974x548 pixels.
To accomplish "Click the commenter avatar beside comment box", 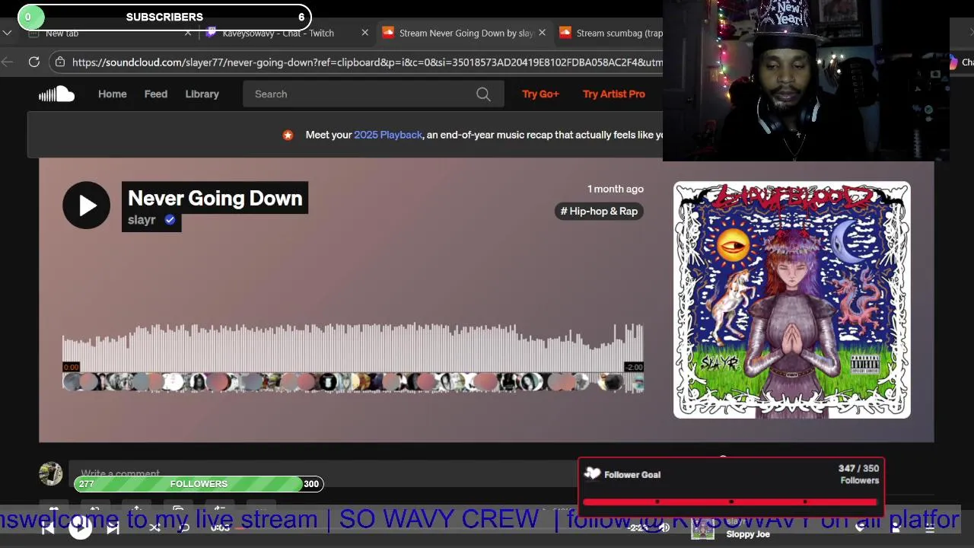I will tap(51, 473).
